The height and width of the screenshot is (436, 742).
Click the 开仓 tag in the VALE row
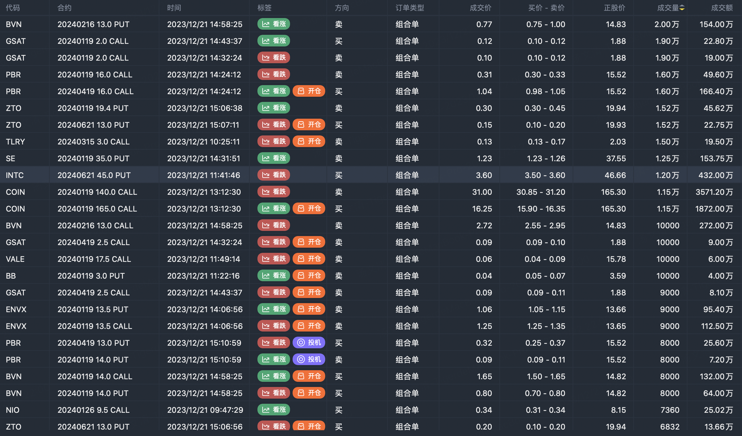click(x=309, y=259)
